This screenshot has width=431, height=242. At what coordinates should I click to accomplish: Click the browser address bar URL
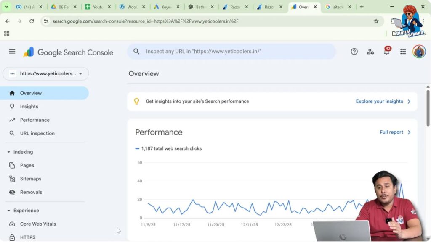(145, 21)
